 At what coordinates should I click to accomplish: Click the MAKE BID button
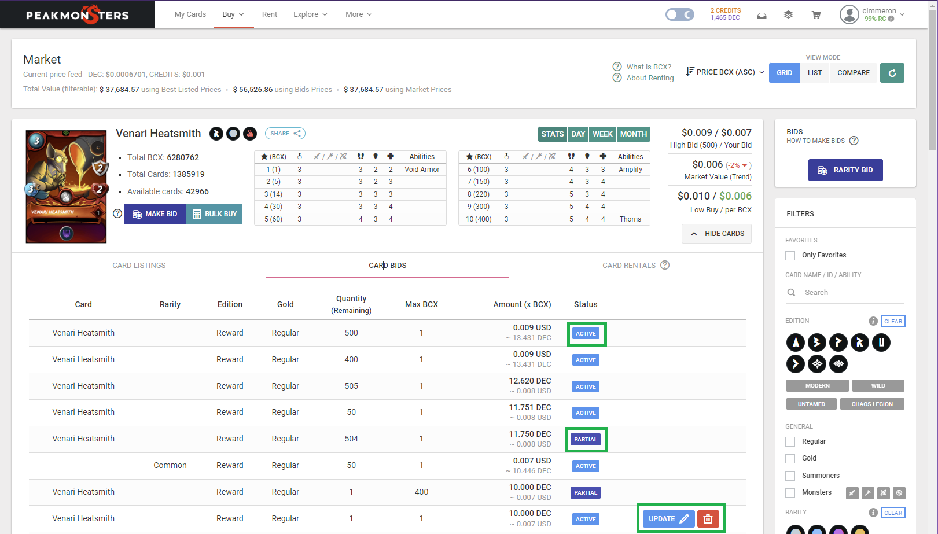[155, 214]
